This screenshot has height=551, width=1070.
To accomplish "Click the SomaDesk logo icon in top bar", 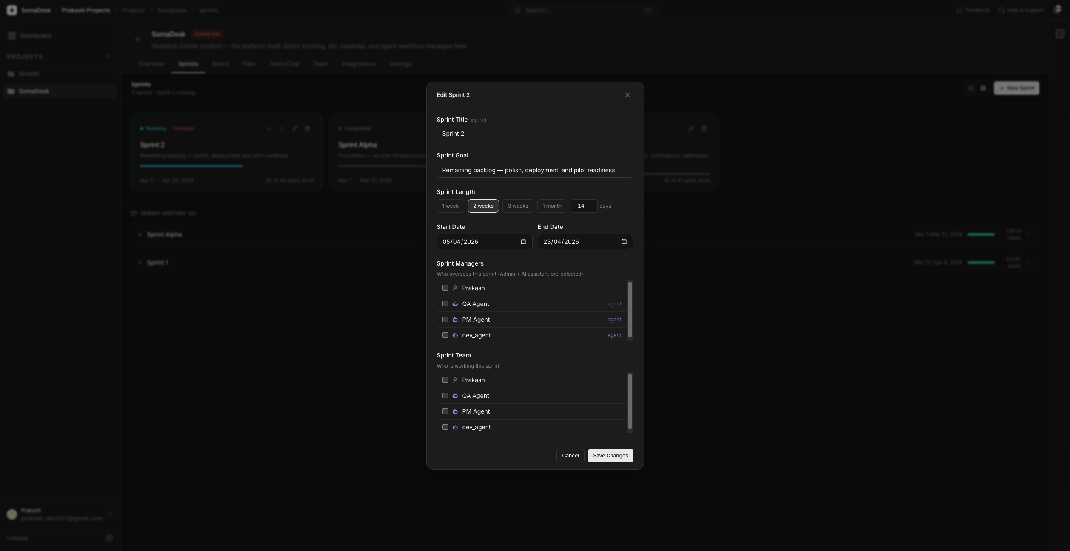I will click(12, 10).
